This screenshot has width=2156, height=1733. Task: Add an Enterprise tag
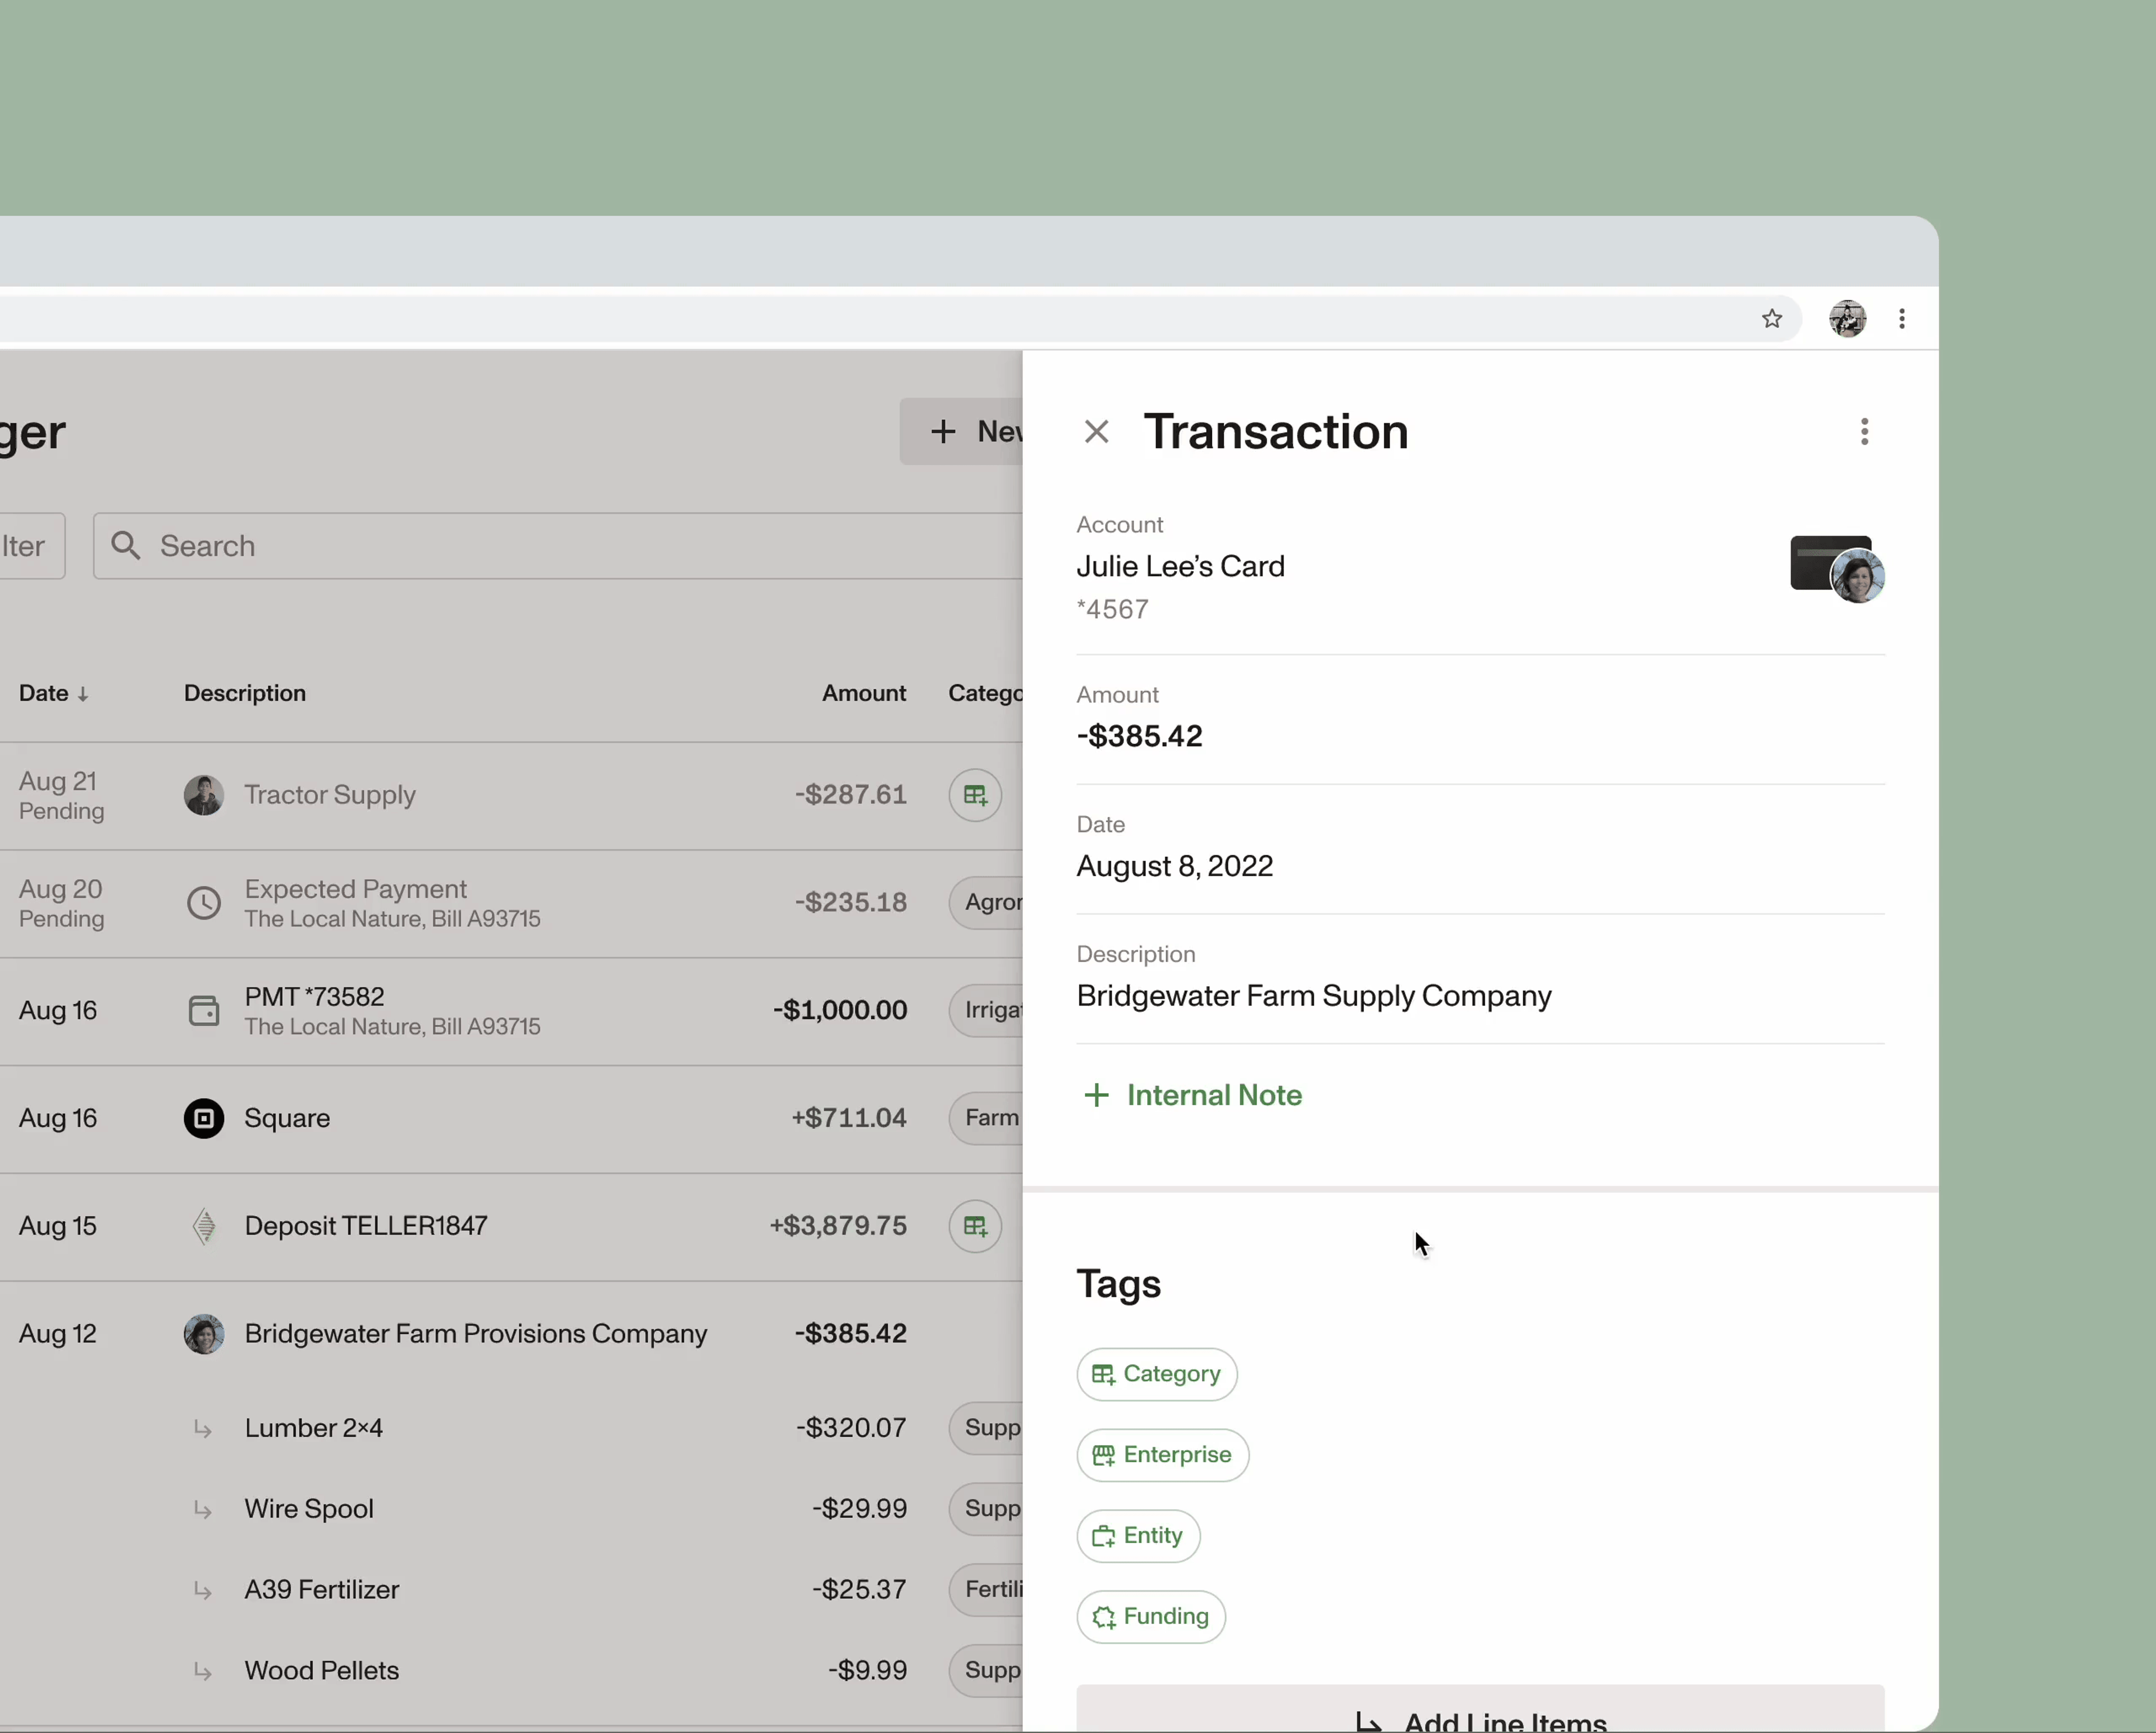pos(1162,1455)
